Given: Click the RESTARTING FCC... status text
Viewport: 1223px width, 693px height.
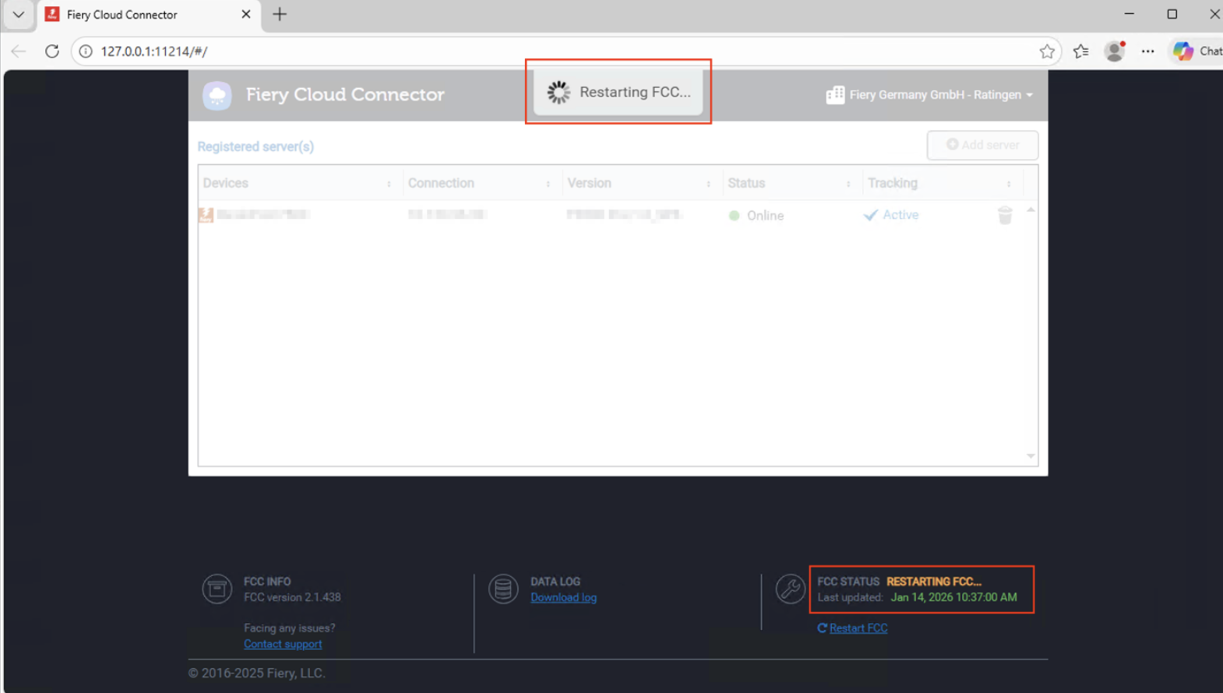Looking at the screenshot, I should pos(934,582).
